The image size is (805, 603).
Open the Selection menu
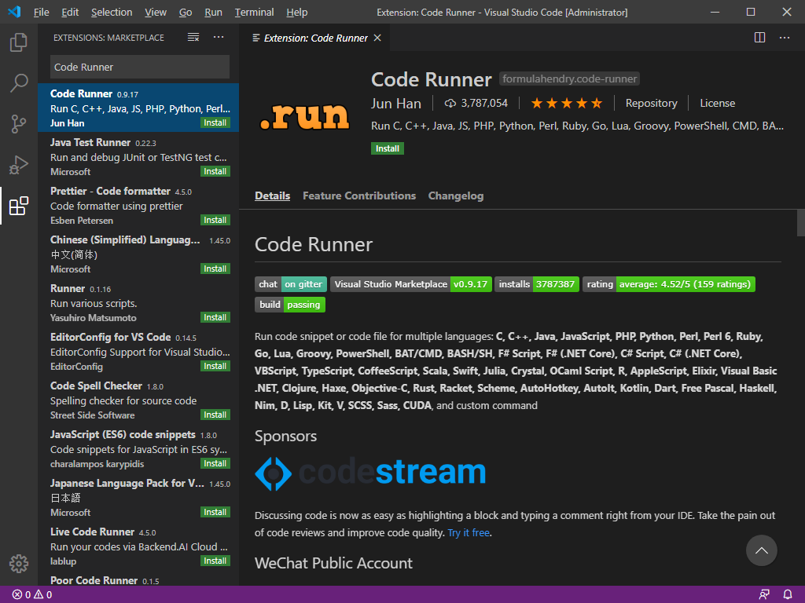point(112,12)
